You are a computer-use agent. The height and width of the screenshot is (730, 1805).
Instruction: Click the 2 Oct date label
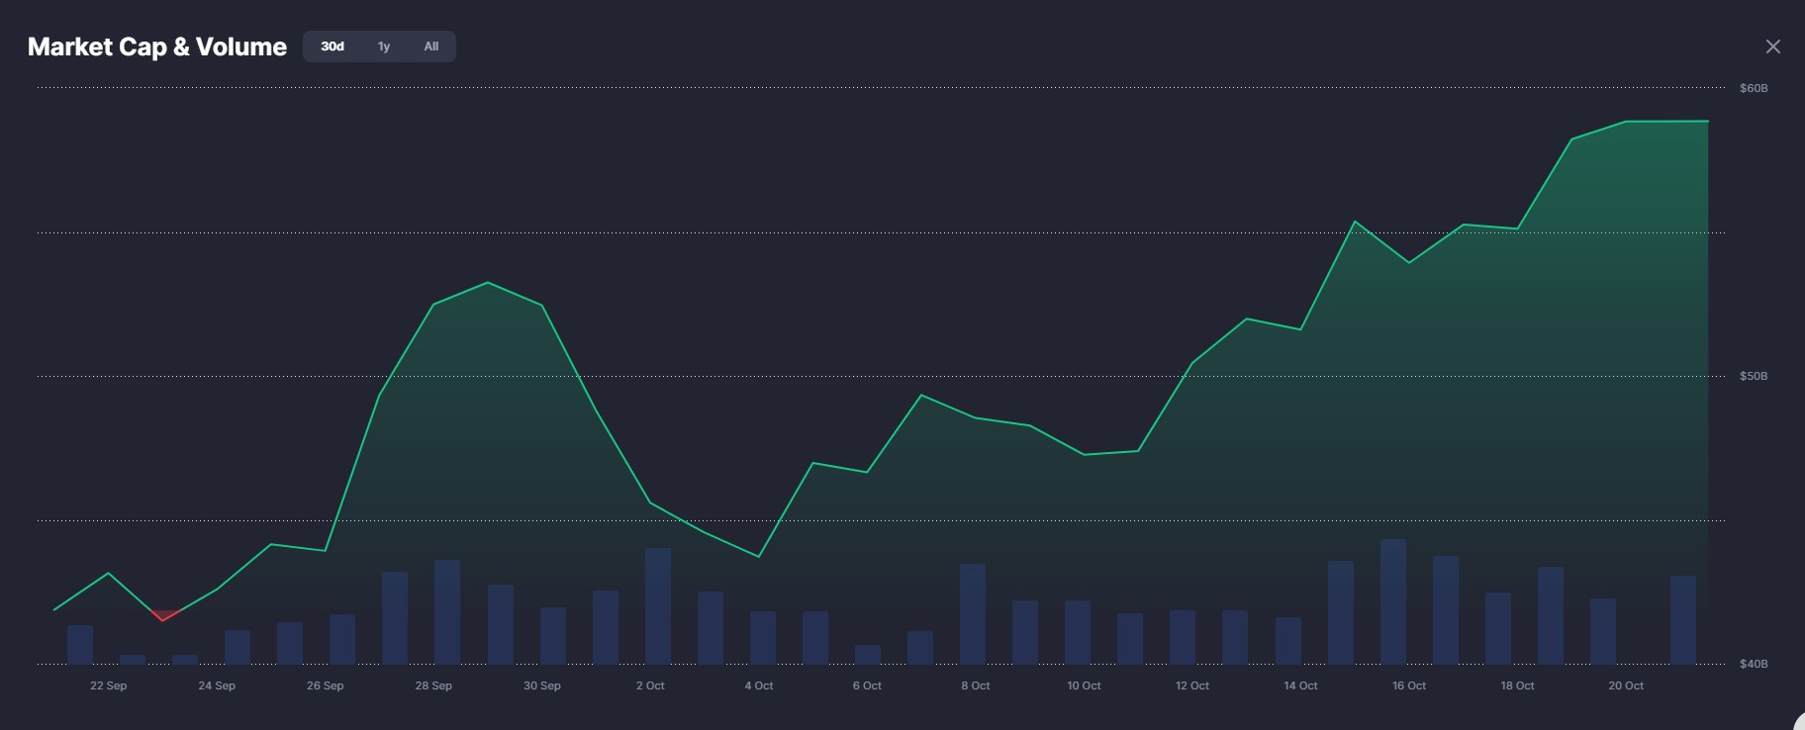click(650, 685)
